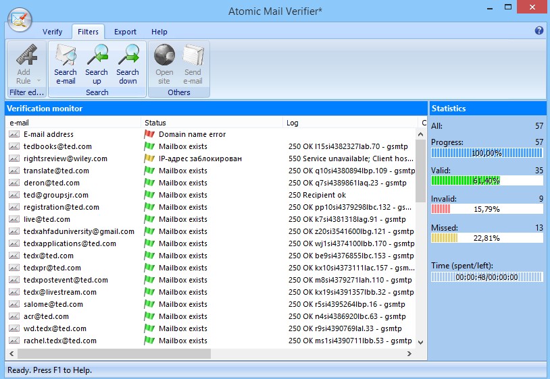Viewport: 550px width, 379px height.
Task: Open the blue help question mark icon
Action: 539,31
